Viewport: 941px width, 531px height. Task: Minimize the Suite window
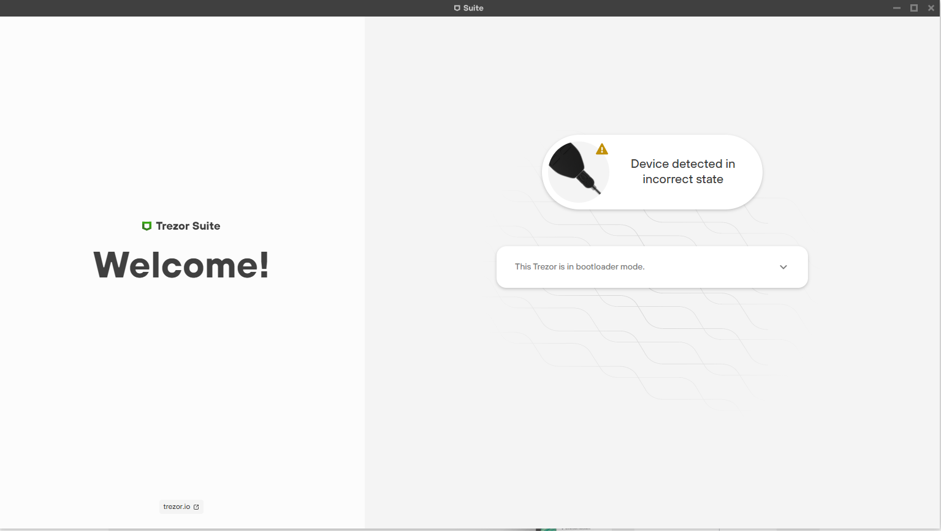[x=897, y=8]
